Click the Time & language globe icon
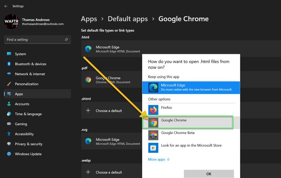This screenshot has height=178, width=281. click(x=9, y=114)
